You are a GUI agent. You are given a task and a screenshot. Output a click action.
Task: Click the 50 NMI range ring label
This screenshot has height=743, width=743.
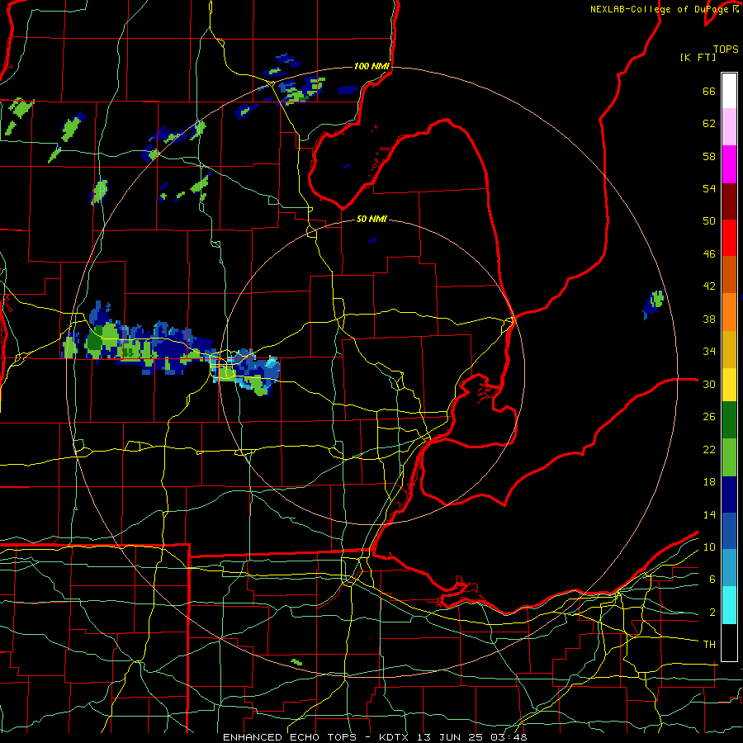371,219
